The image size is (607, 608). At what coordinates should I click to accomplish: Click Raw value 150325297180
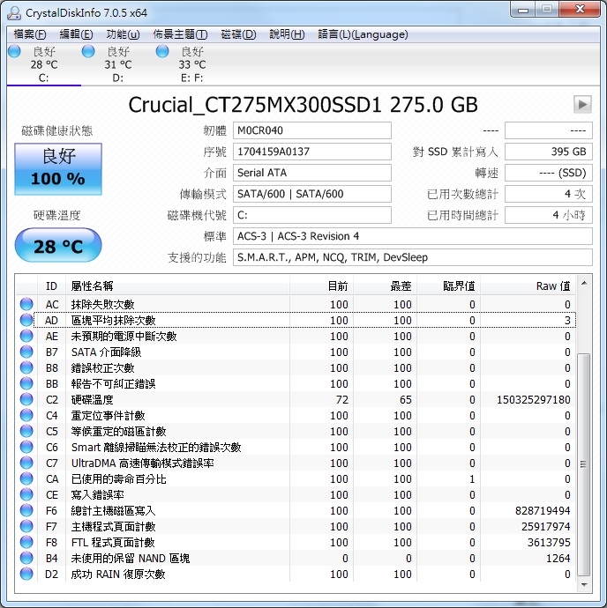[x=533, y=399]
